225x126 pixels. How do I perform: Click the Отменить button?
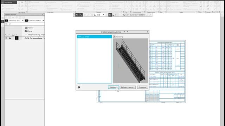(142, 87)
